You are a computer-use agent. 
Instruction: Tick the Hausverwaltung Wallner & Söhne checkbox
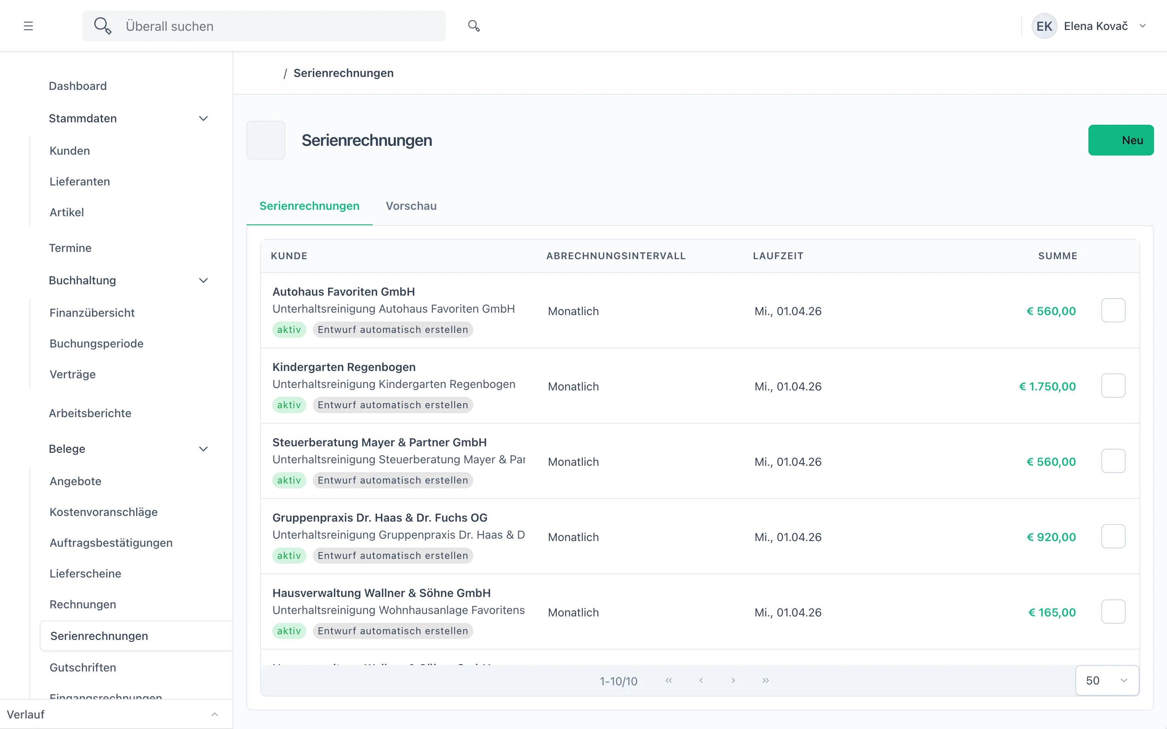point(1113,612)
